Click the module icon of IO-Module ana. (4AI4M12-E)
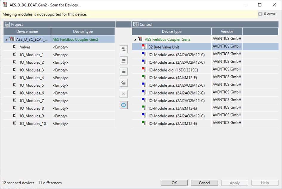The image size is (282, 189). click(144, 77)
